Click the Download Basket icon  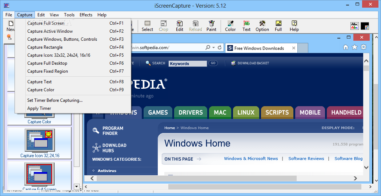click(233, 63)
